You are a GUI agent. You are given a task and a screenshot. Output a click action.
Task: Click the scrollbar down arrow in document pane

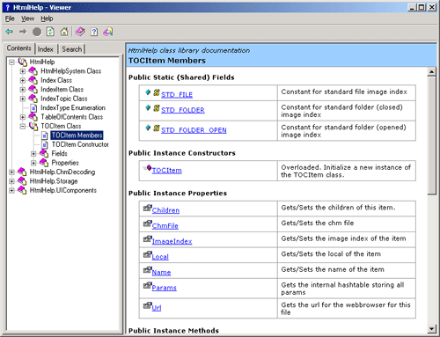click(x=431, y=329)
